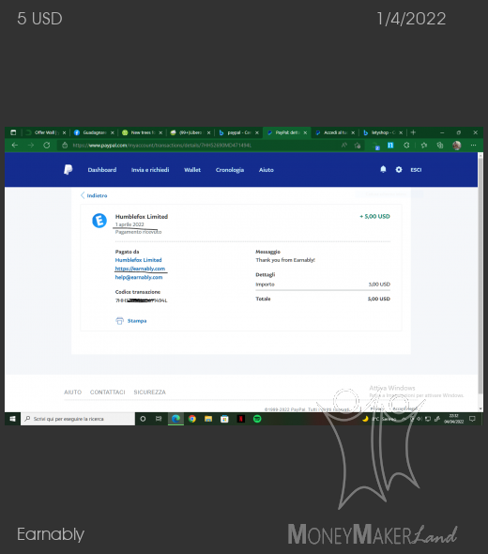This screenshot has width=488, height=554.
Task: Open the Favorites list icon
Action: [424, 146]
